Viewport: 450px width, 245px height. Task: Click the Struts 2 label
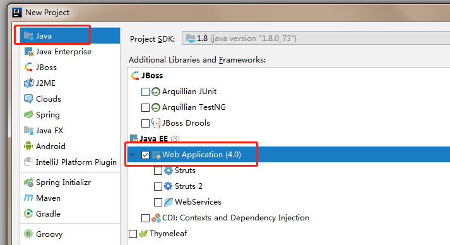pos(189,186)
